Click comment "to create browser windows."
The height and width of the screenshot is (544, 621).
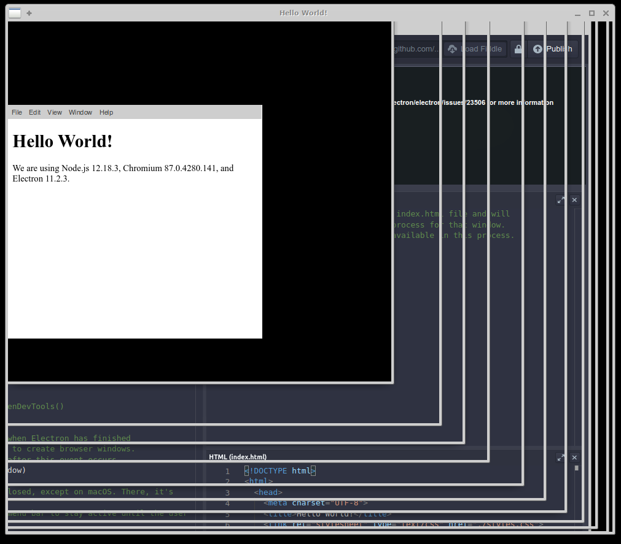tap(73, 449)
